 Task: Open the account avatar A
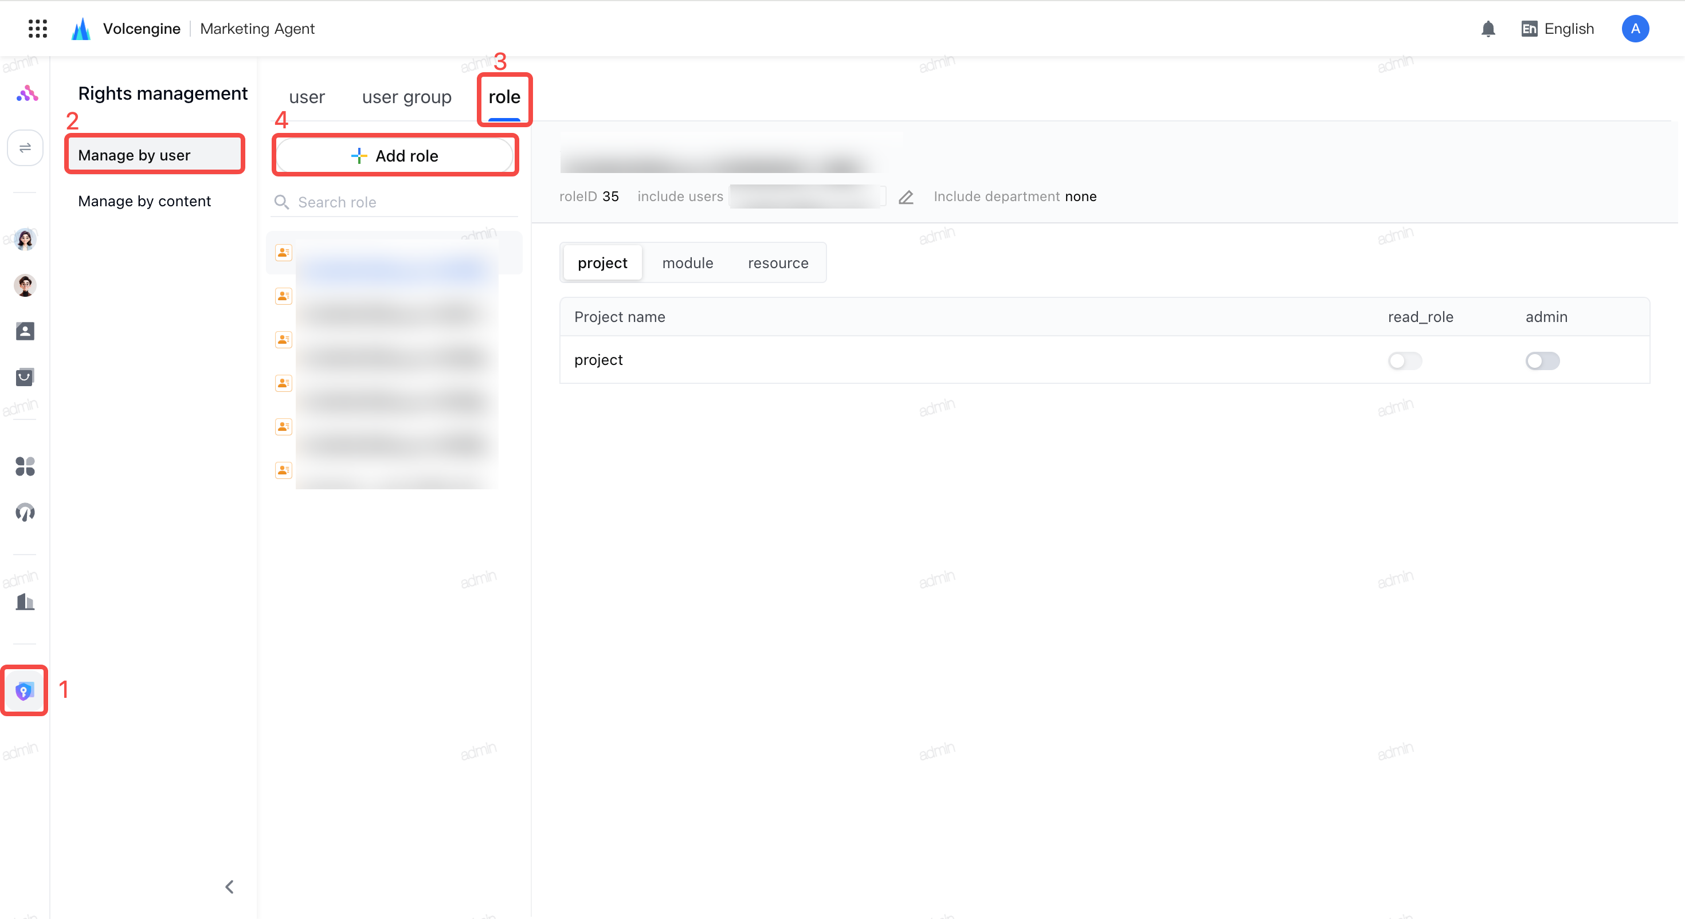[1635, 29]
